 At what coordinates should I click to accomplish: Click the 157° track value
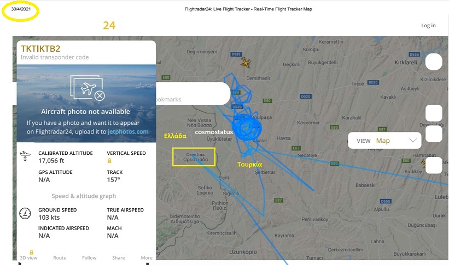click(x=113, y=180)
